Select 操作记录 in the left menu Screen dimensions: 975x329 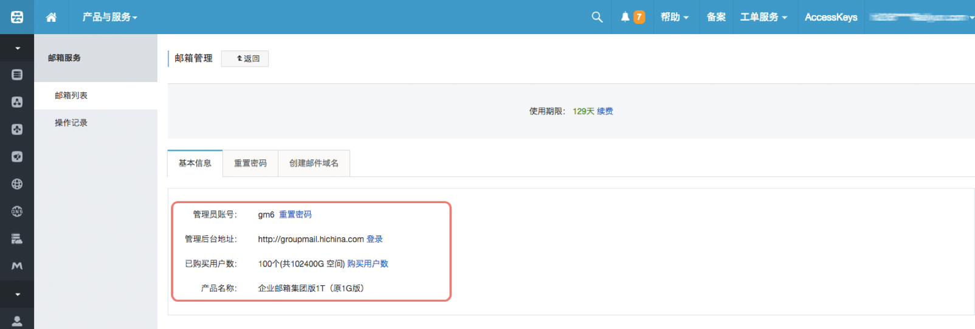pyautogui.click(x=71, y=123)
